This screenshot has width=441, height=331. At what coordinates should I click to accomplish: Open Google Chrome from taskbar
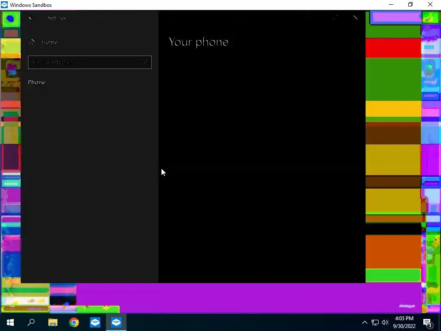[x=74, y=322]
